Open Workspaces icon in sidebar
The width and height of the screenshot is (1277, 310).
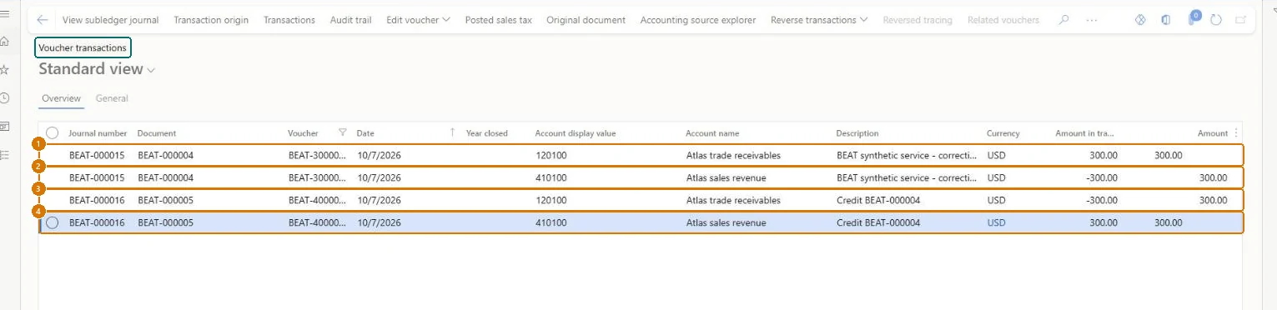[5, 126]
